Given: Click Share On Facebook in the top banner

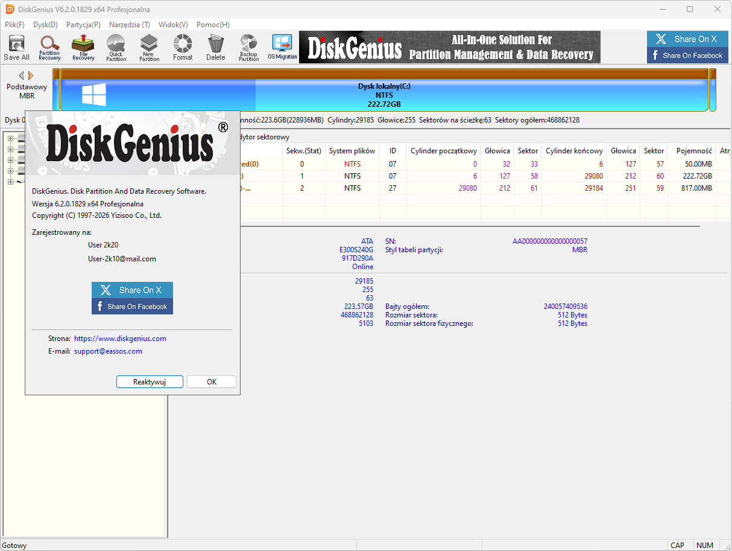Looking at the screenshot, I should [687, 56].
